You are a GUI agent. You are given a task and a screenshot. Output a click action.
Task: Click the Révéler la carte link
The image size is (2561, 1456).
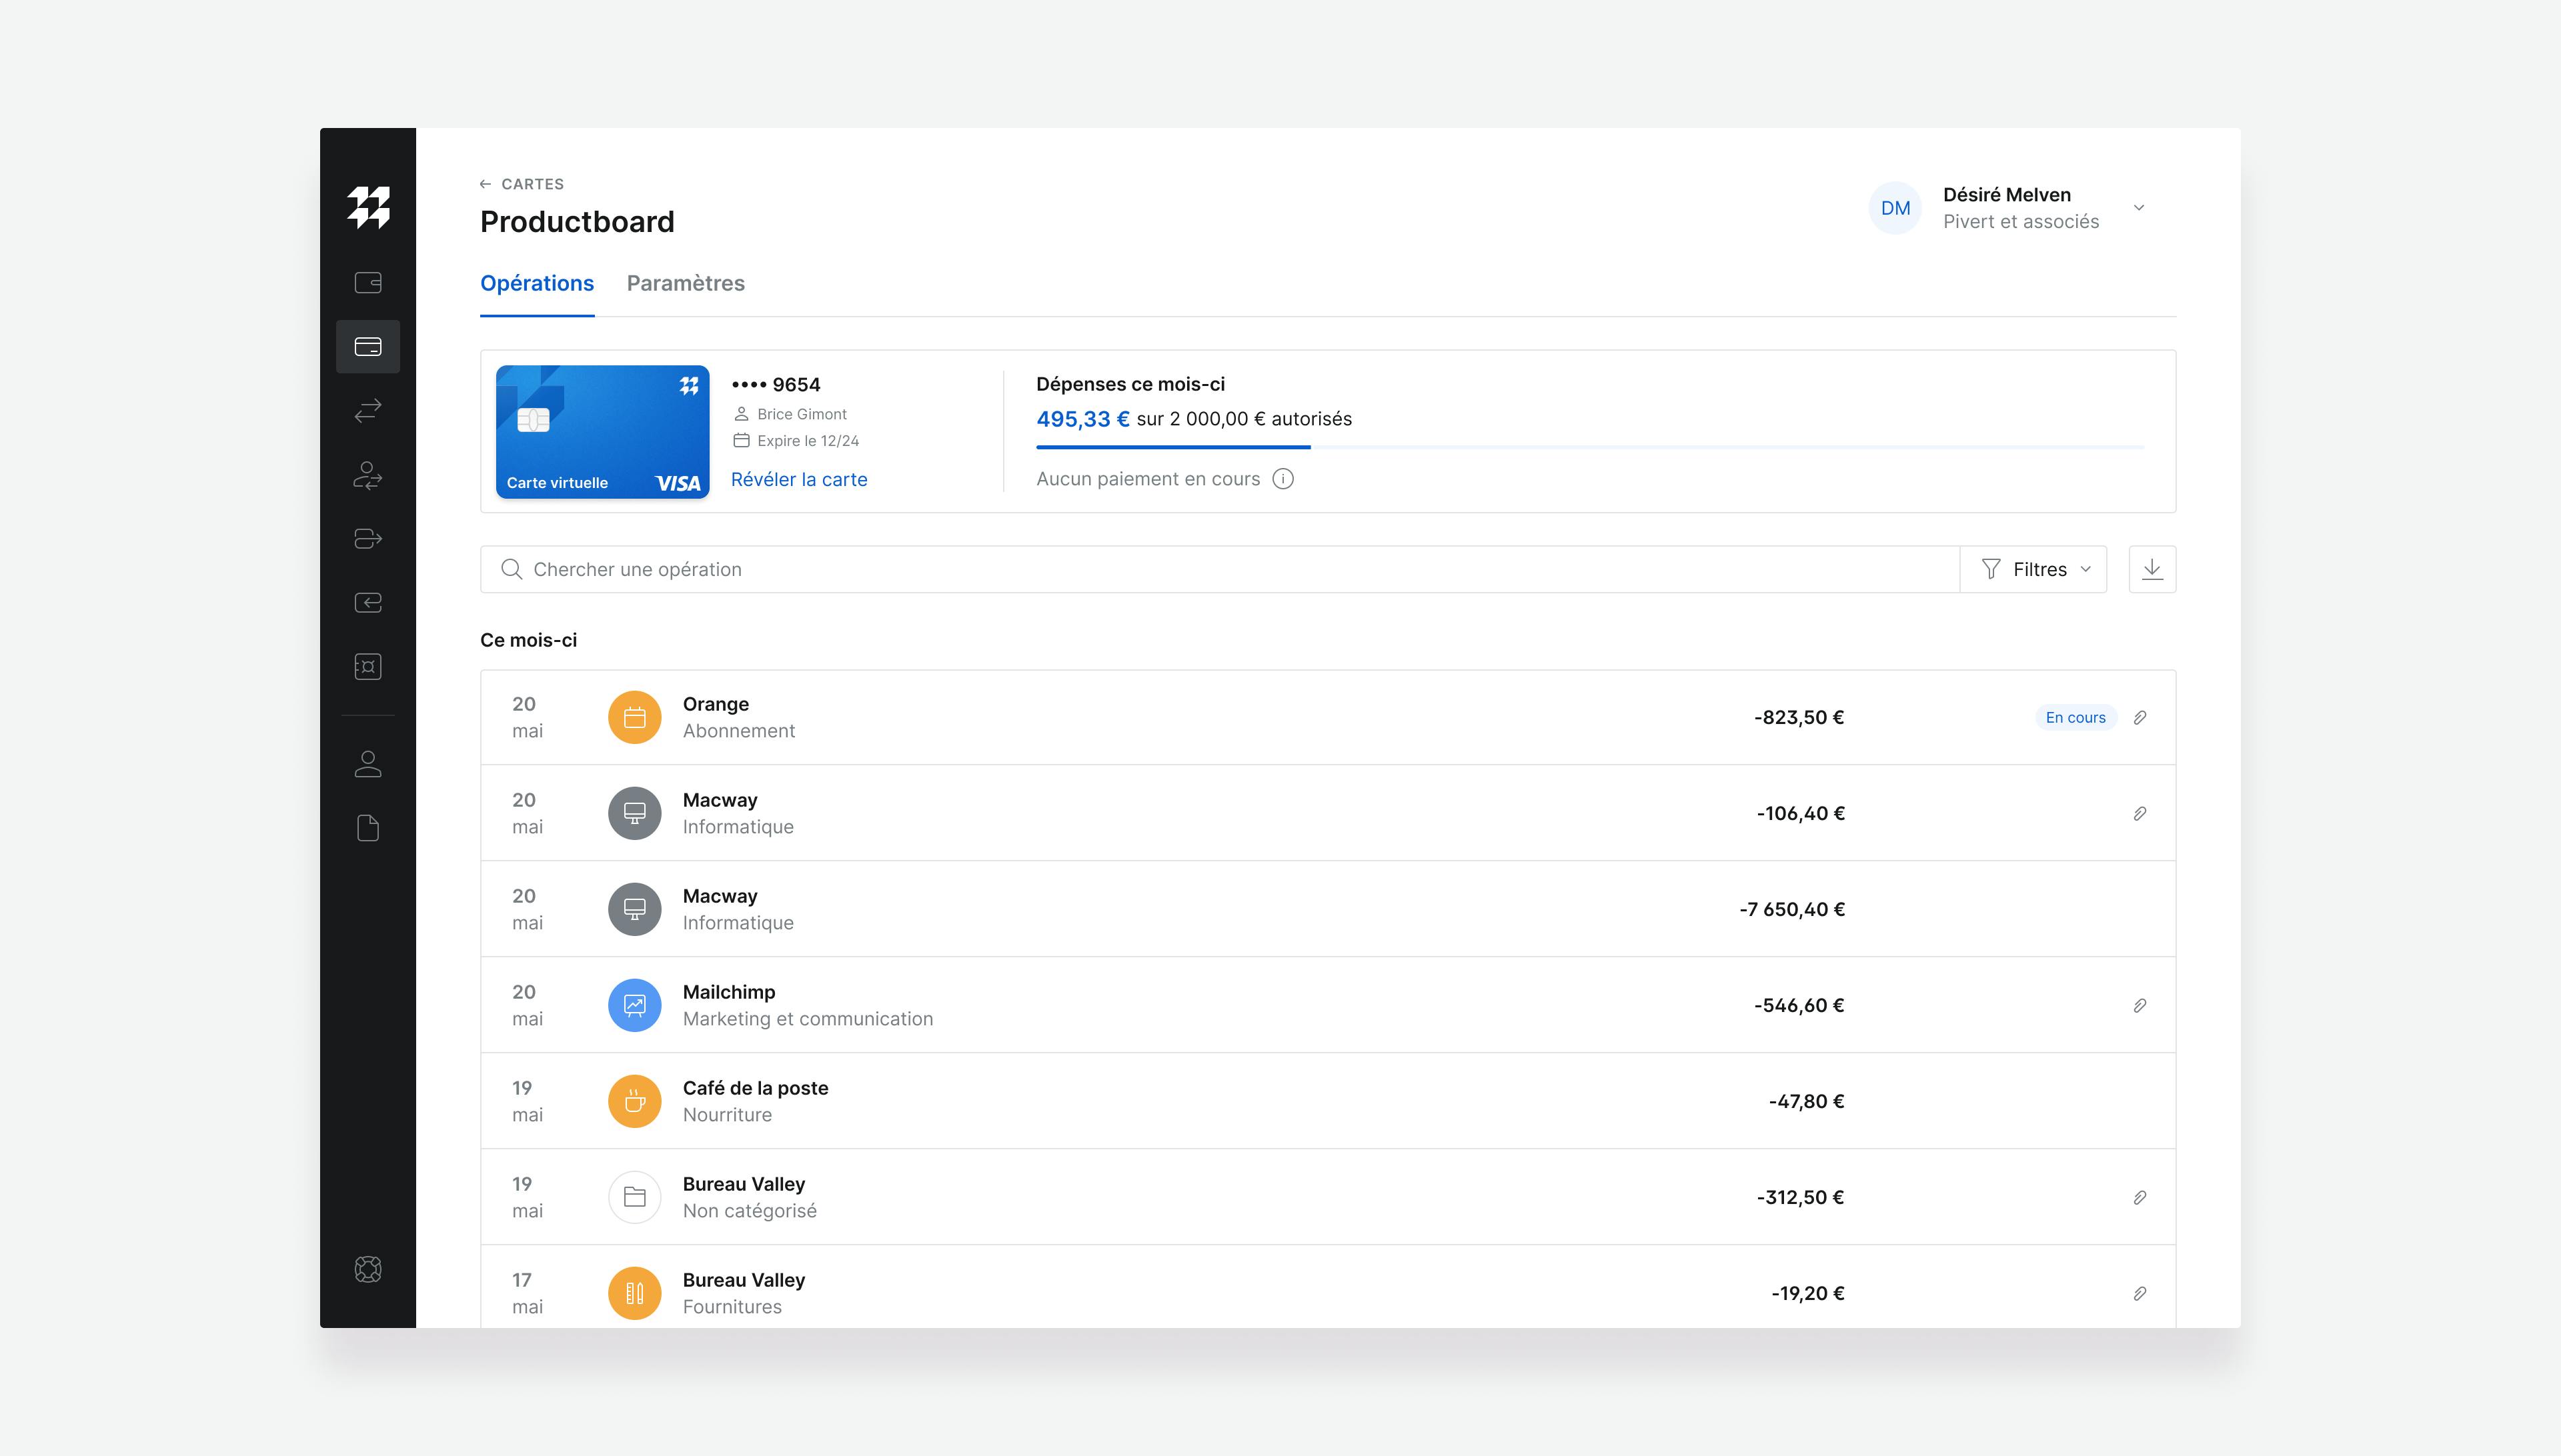pos(798,480)
